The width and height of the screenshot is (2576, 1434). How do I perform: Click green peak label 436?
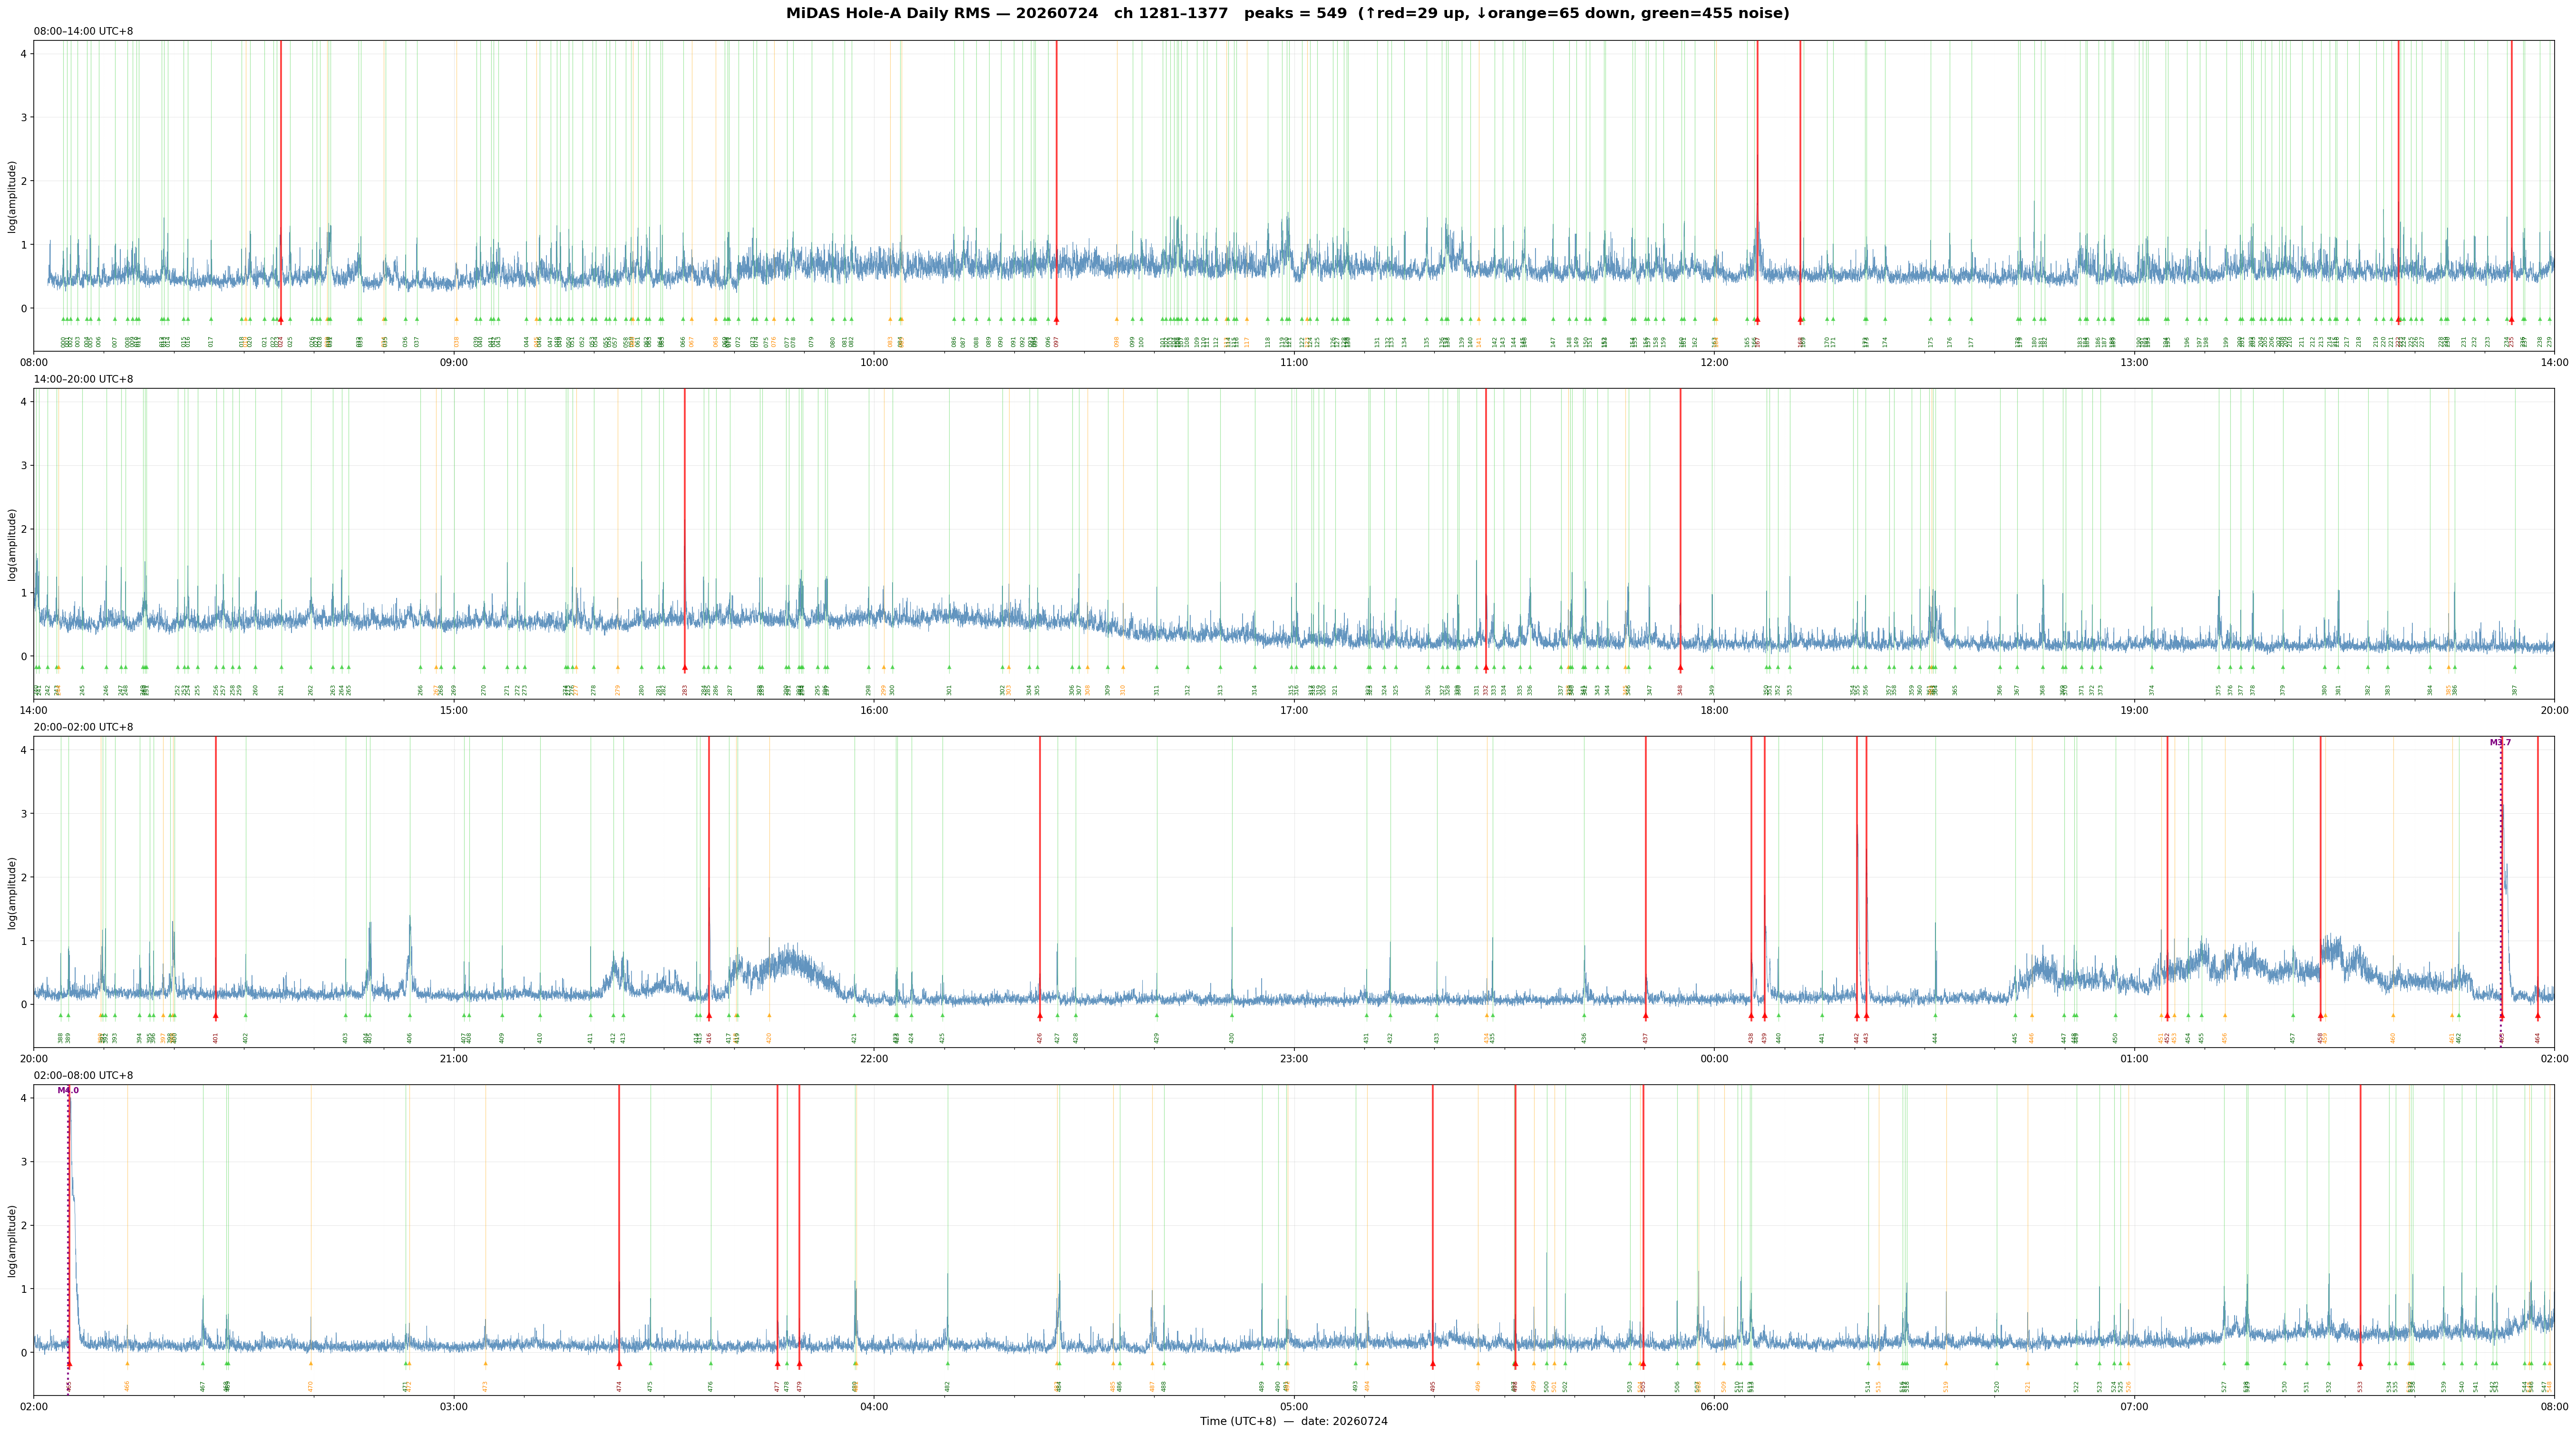point(1584,1038)
